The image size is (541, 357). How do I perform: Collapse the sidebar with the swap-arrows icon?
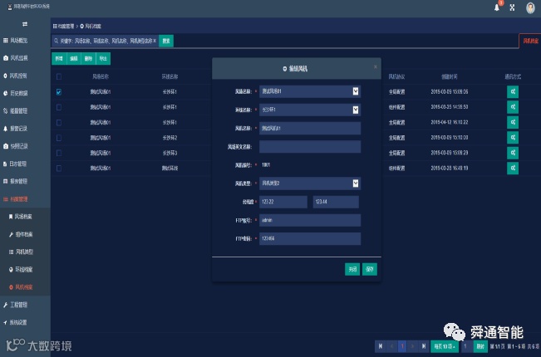[25, 24]
